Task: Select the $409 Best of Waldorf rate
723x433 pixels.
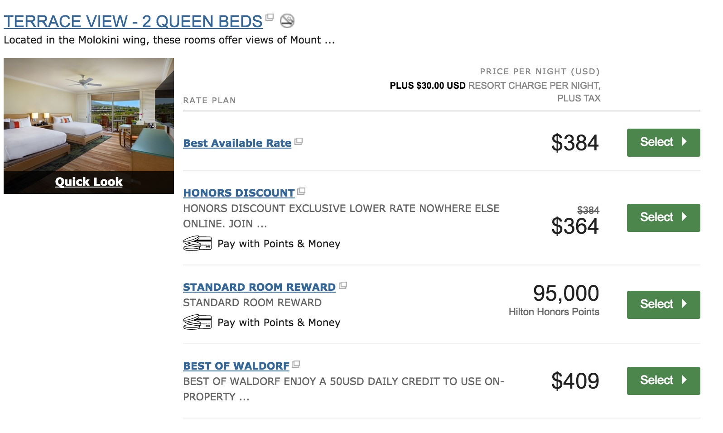Action: (x=663, y=381)
